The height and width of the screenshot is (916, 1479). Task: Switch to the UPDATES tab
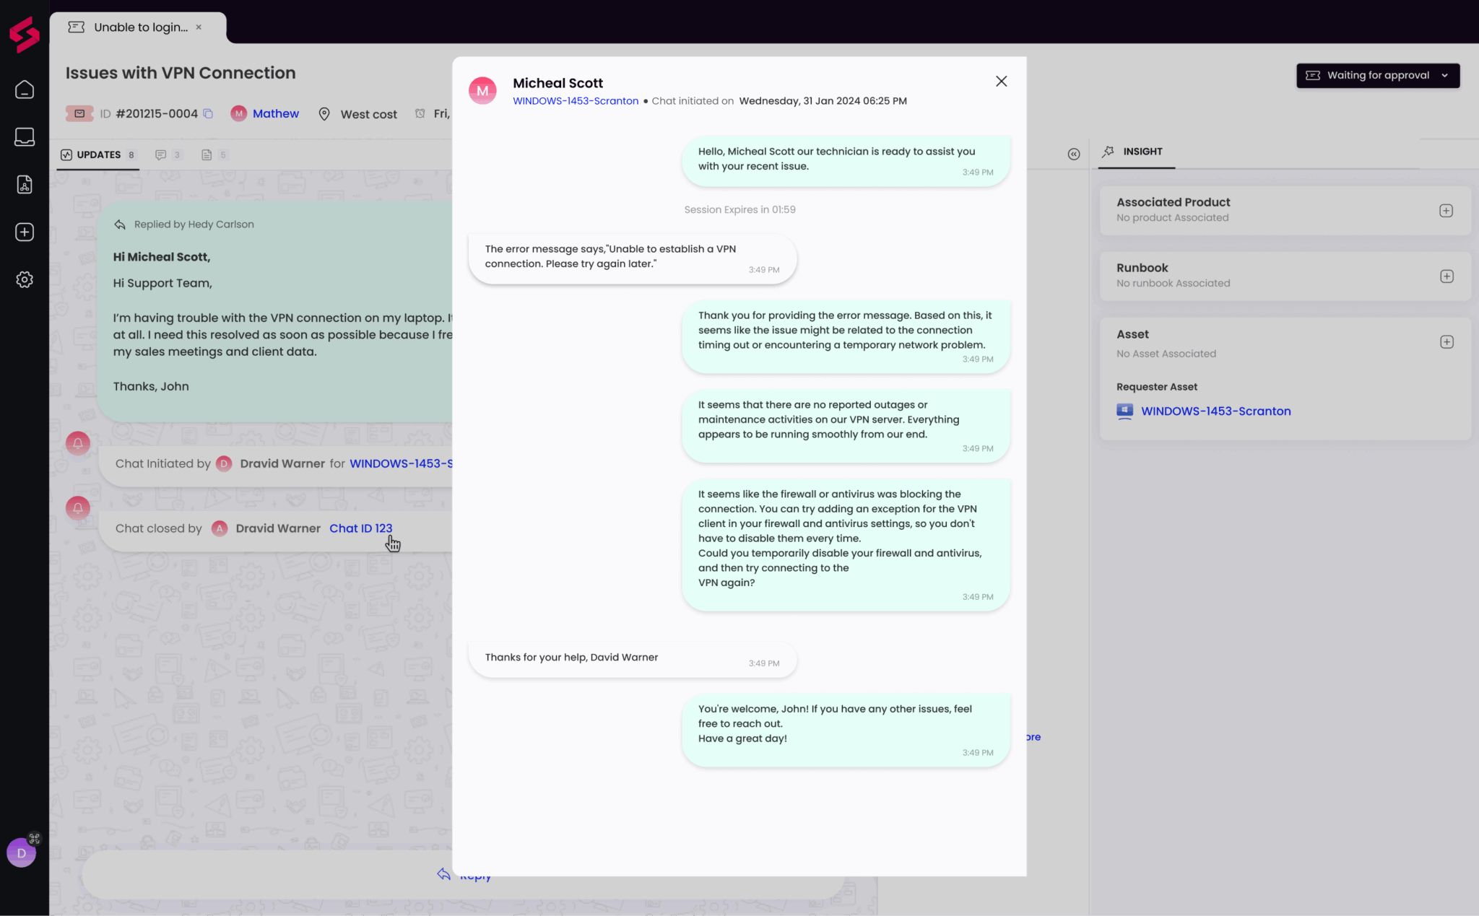(98, 154)
